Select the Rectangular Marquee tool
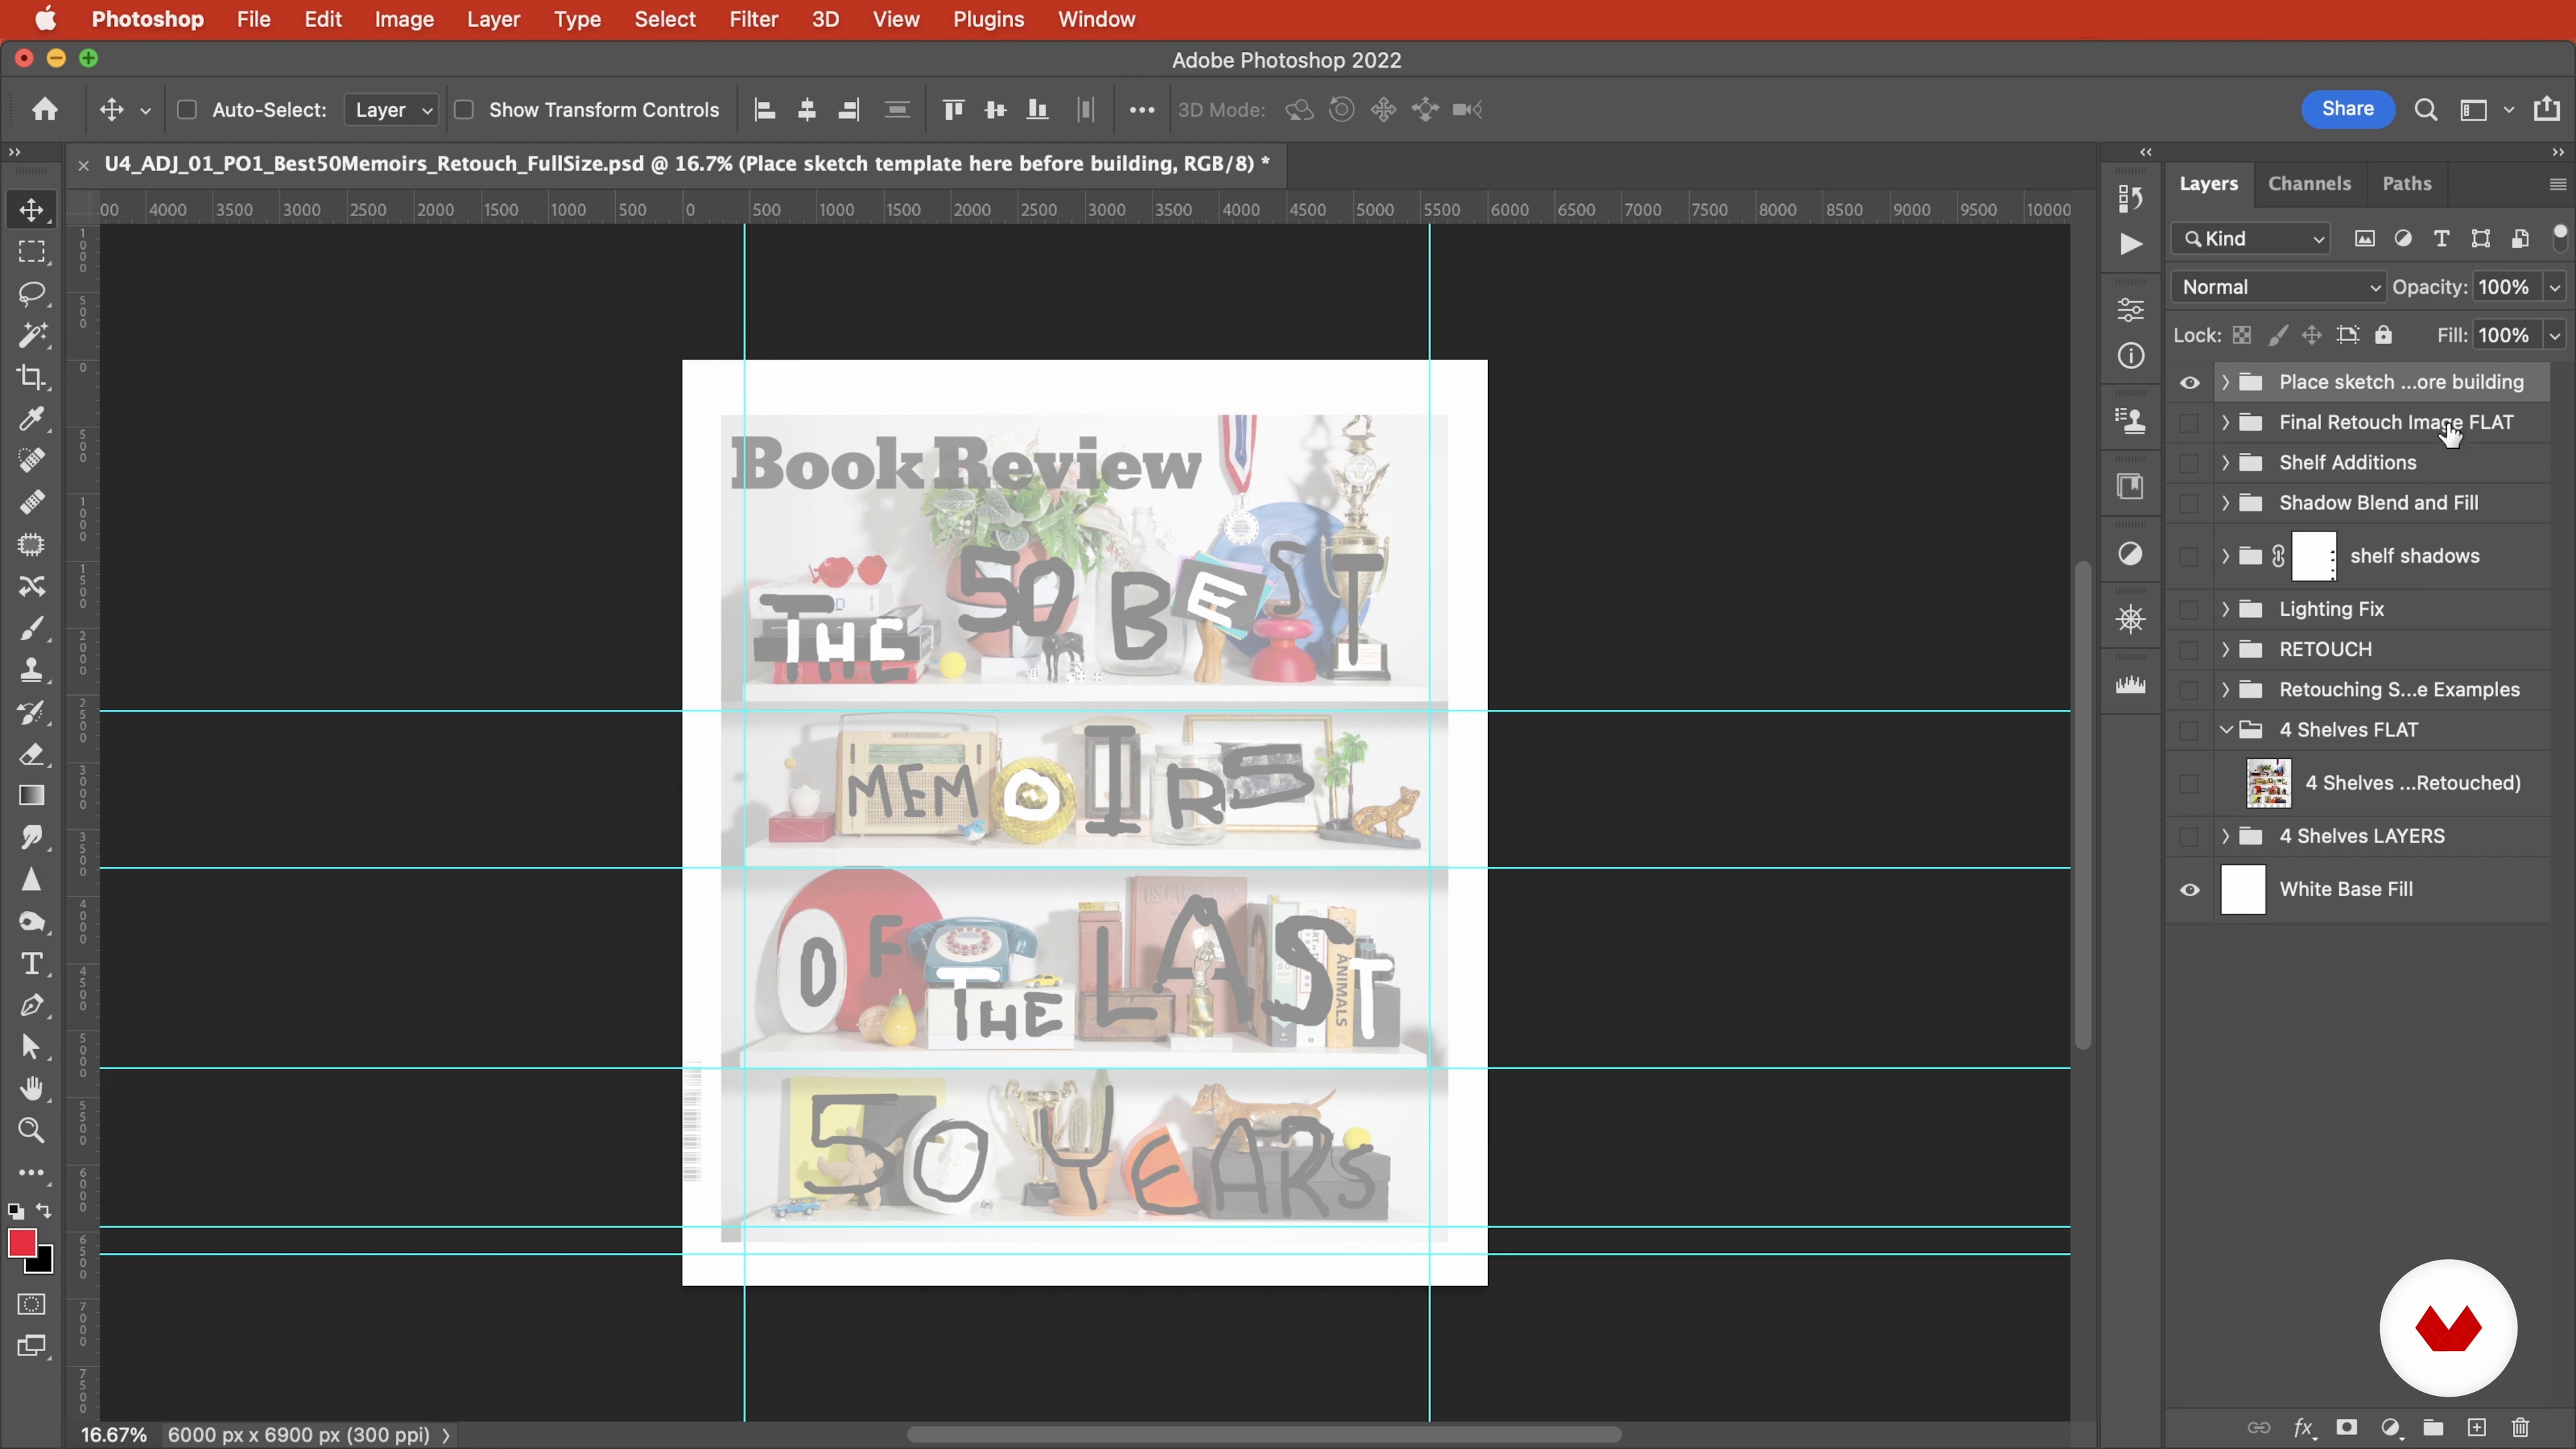The width and height of the screenshot is (2576, 1449). (31, 252)
